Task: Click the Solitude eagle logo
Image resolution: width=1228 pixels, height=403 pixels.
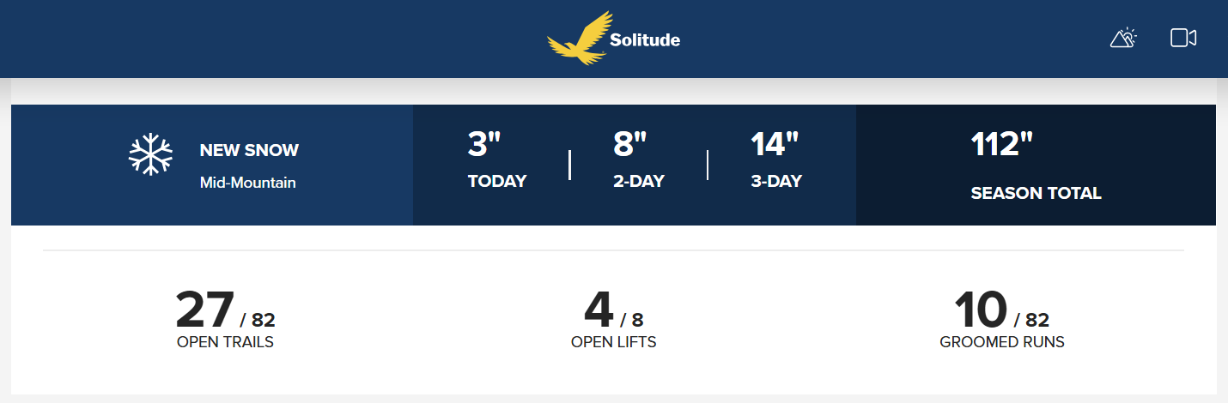Action: click(579, 39)
